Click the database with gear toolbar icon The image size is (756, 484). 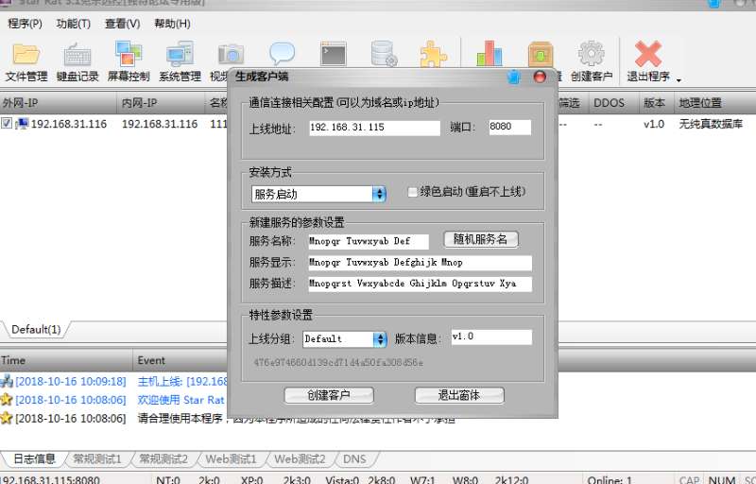tap(385, 54)
